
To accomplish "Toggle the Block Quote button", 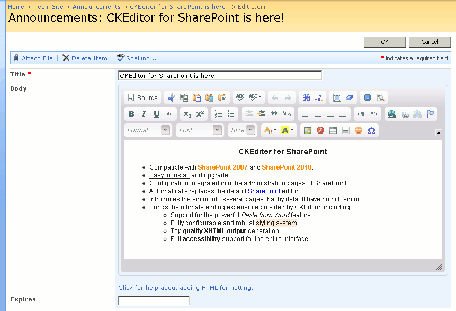I will click(274, 114).
